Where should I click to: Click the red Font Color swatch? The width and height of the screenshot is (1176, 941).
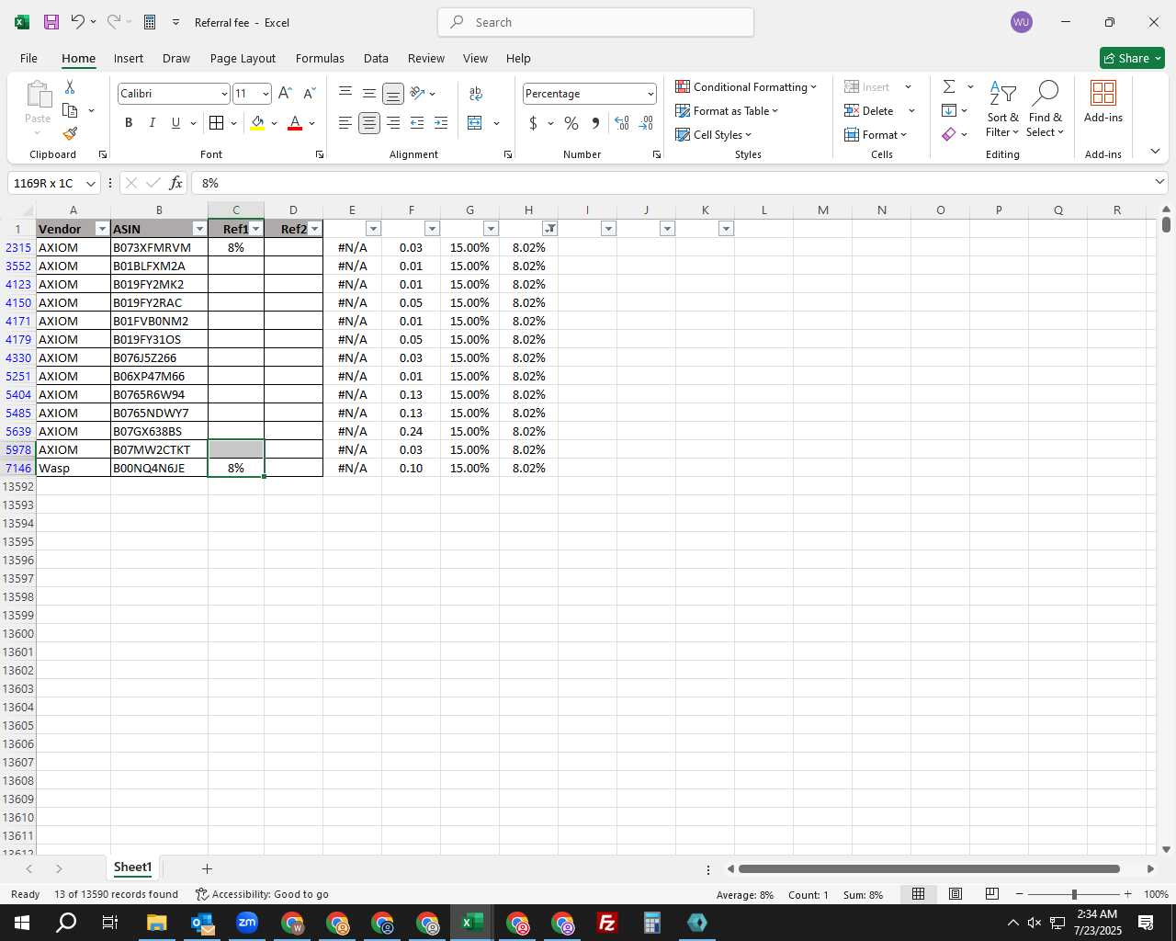(x=295, y=122)
